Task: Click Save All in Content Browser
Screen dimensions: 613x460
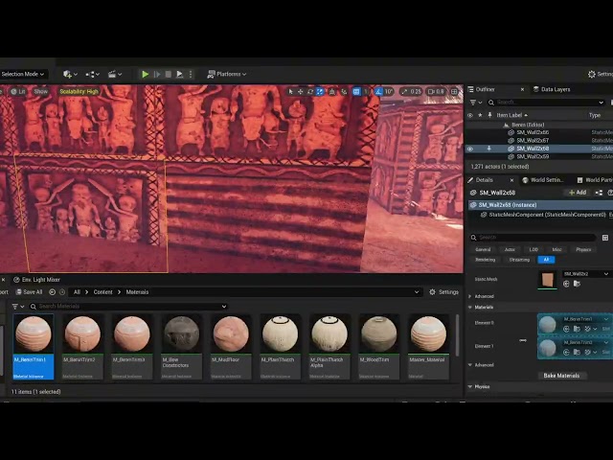Action: [30, 292]
